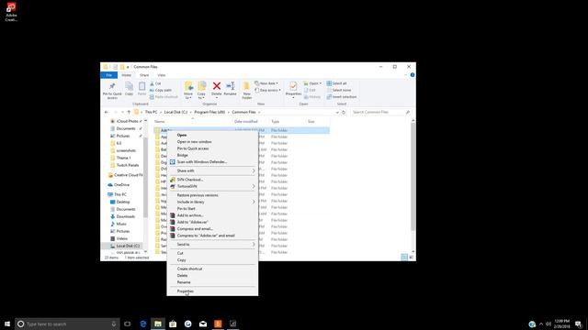Click the Pin to Quick access ribbon icon

tap(112, 90)
